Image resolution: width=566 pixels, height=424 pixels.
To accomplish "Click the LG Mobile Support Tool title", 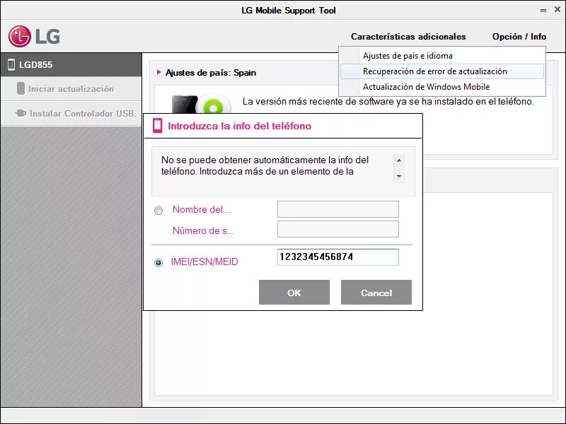I will 289,11.
